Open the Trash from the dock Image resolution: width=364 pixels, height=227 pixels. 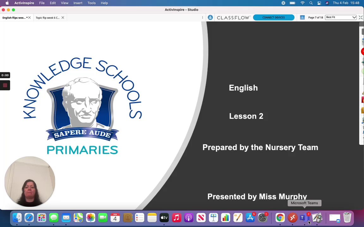point(347,218)
